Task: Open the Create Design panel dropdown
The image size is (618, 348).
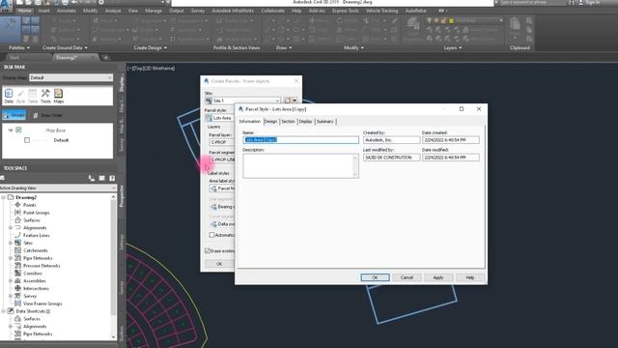Action: point(151,47)
